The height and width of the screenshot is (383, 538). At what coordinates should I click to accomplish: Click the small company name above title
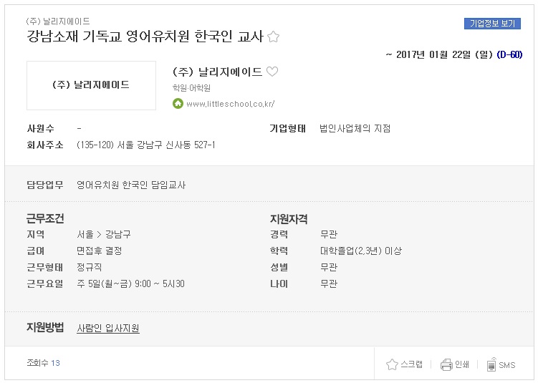point(58,21)
